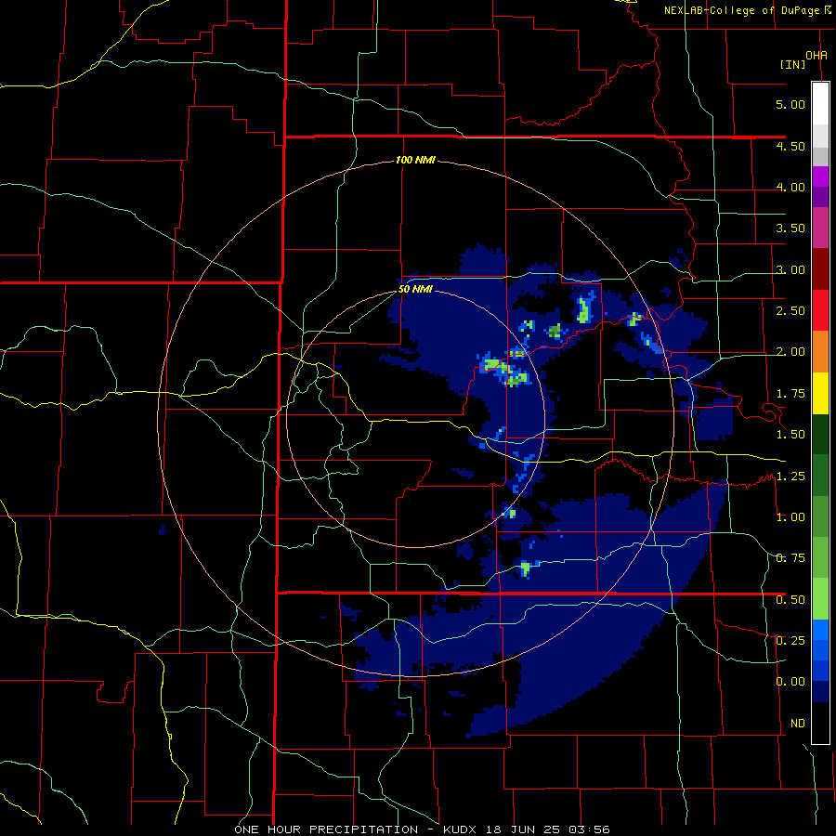Viewport: 836px width, 836px height.
Task: Pick the light green swatch beside 0.75
Action: [x=820, y=558]
